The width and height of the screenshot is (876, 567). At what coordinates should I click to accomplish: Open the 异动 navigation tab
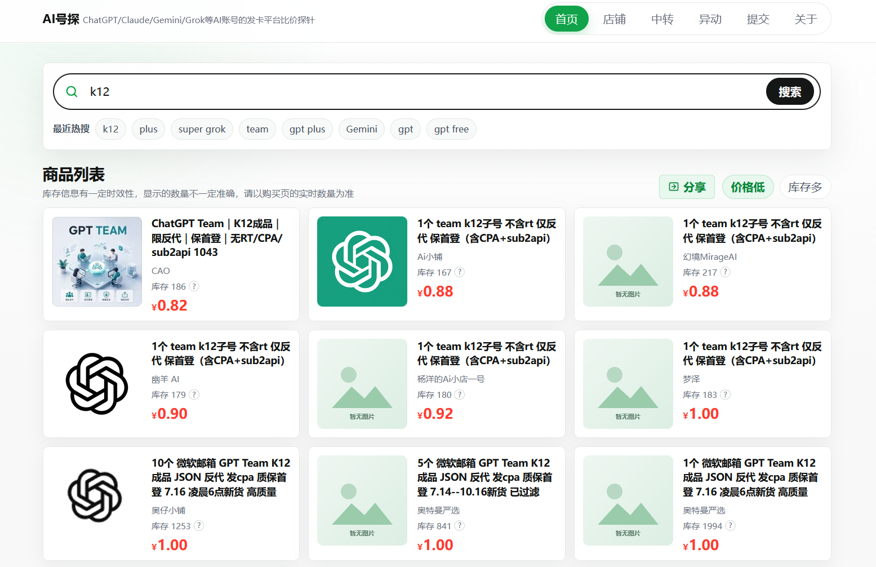[x=710, y=19]
